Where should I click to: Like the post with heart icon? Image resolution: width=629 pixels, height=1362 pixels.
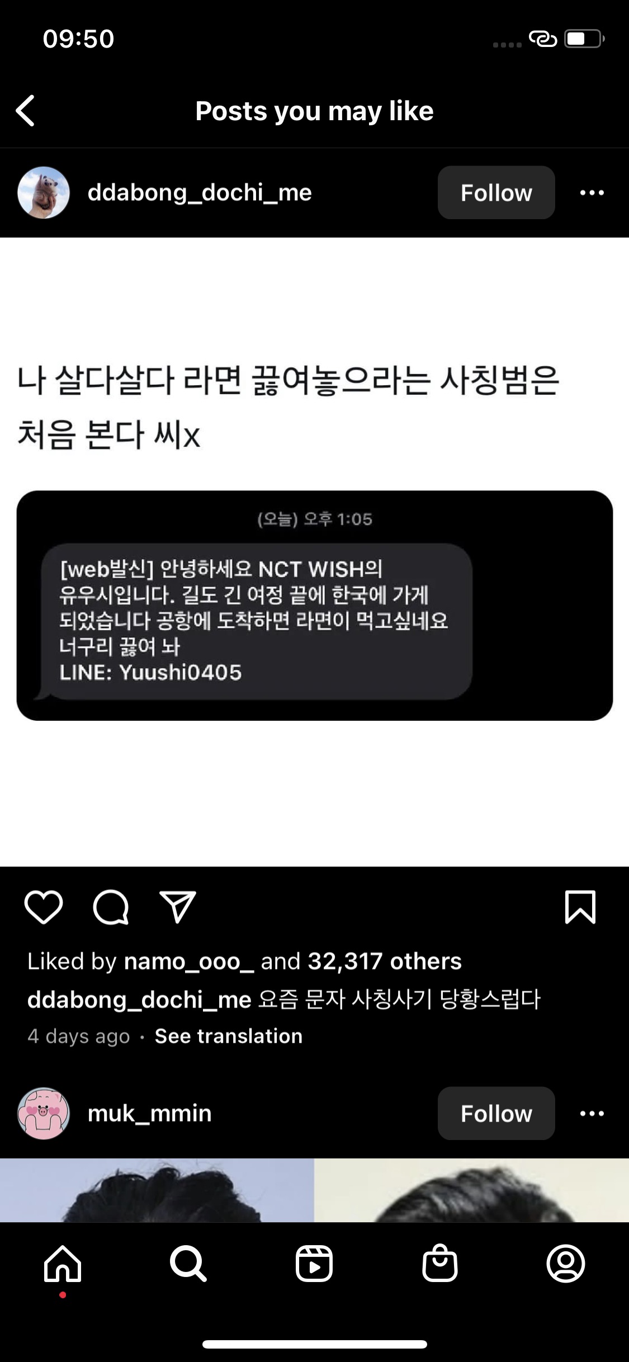44,907
